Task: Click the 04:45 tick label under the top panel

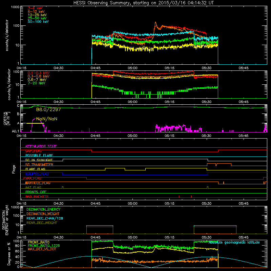Action: tap(96, 68)
